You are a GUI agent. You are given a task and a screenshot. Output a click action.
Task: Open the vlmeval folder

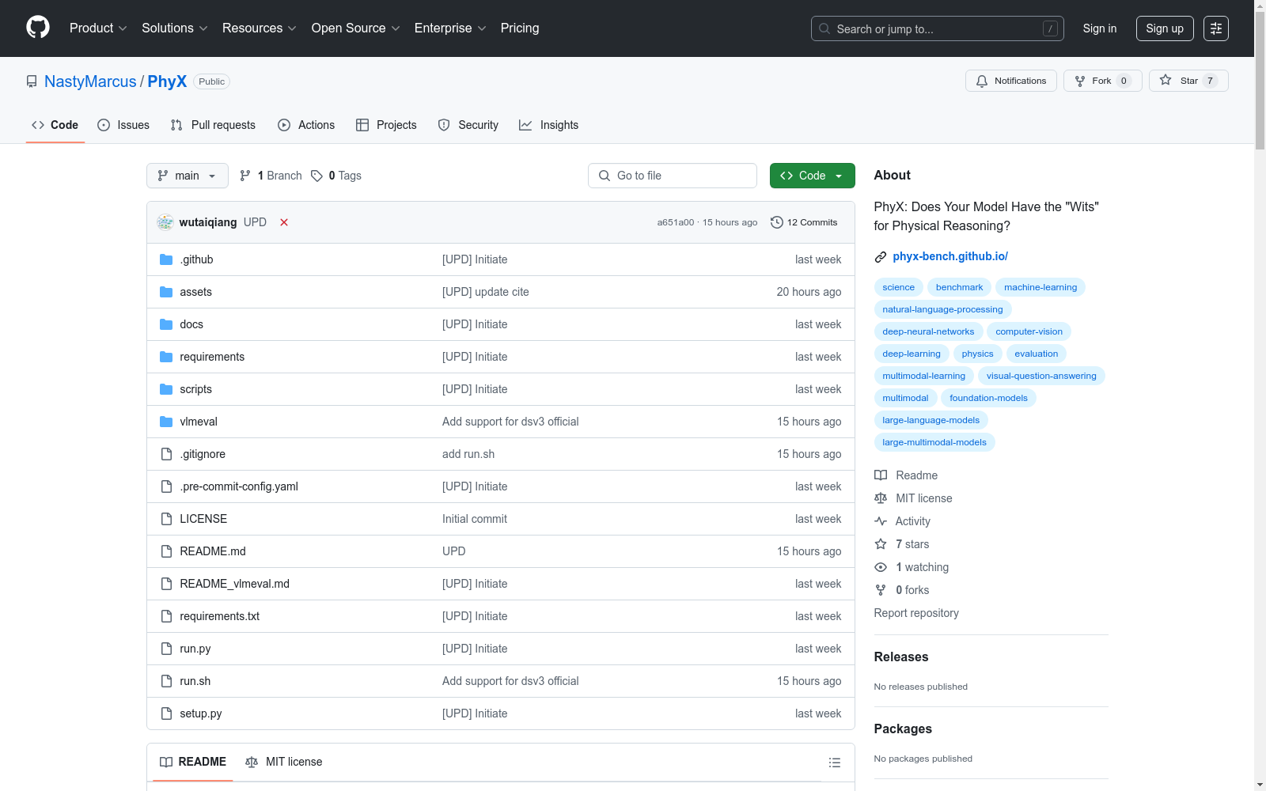click(x=199, y=422)
